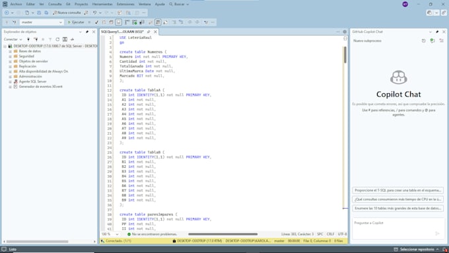
Task: Click disconnect plug icon in Object Explorer
Action: pyautogui.click(x=36, y=39)
